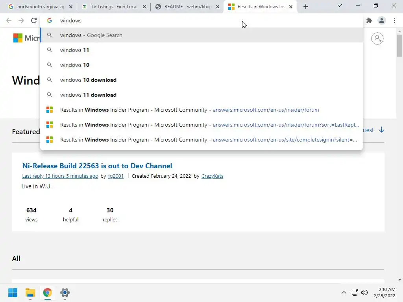403x302 pixels.
Task: Open the tab search chevron
Action: (340, 6)
